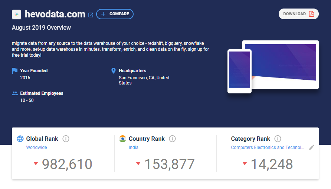Click the PDF icon in Download button
The image size is (331, 189).
coord(312,14)
